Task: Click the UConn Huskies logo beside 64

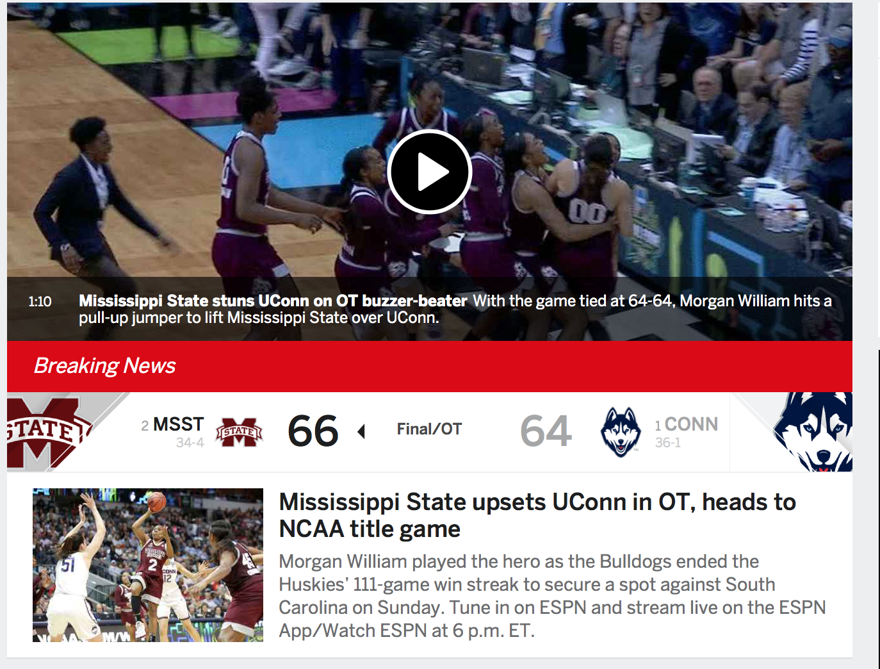Action: coord(620,432)
